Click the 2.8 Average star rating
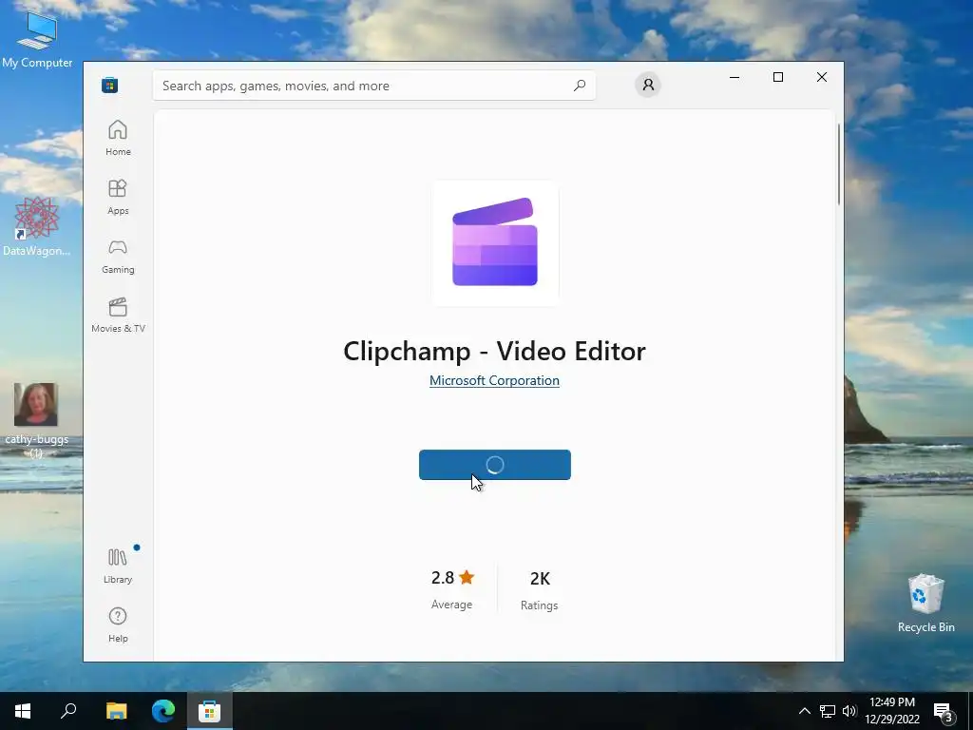Screen dimensions: 973x730 point(452,589)
